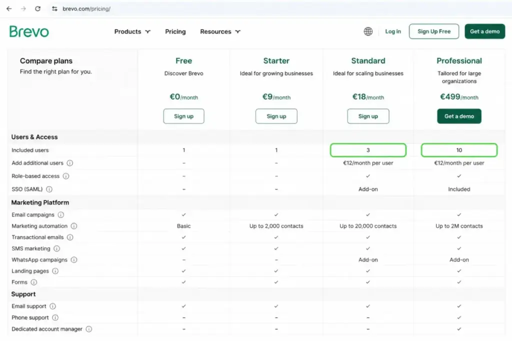Click the 'Included users' row label
512x341 pixels.
pos(30,150)
